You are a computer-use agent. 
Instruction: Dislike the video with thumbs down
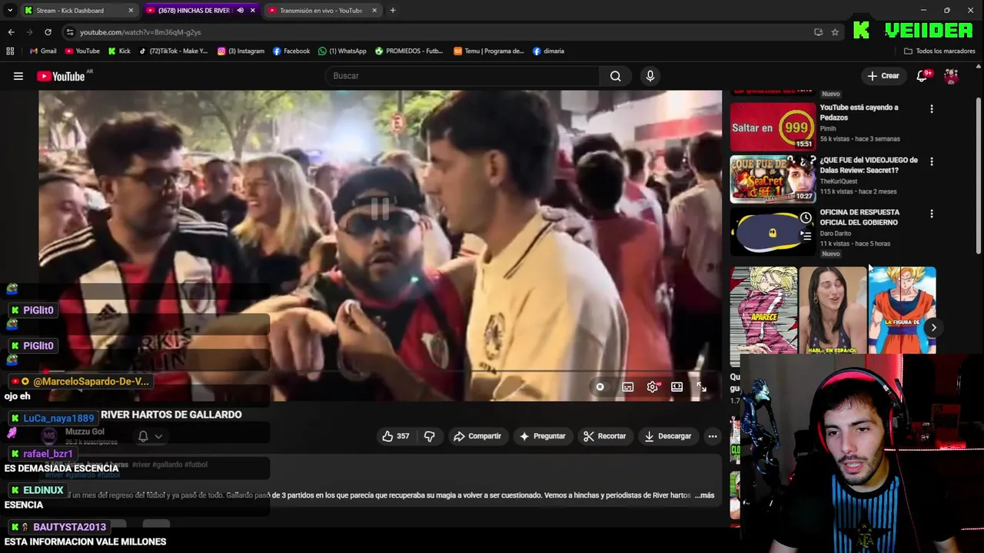430,436
